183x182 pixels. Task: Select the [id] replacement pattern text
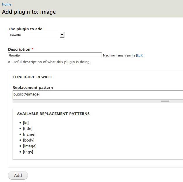(x=26, y=123)
